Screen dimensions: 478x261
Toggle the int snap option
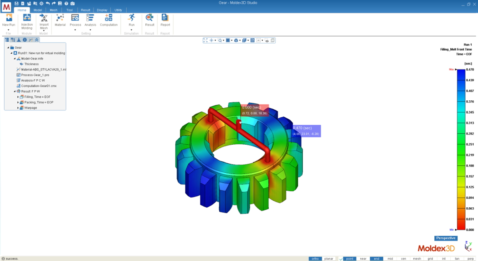pos(444,259)
